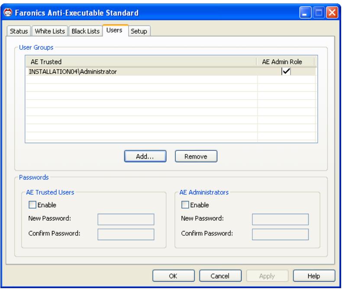Click the Faronics app icon in title bar
342x289 pixels.
tap(8, 12)
